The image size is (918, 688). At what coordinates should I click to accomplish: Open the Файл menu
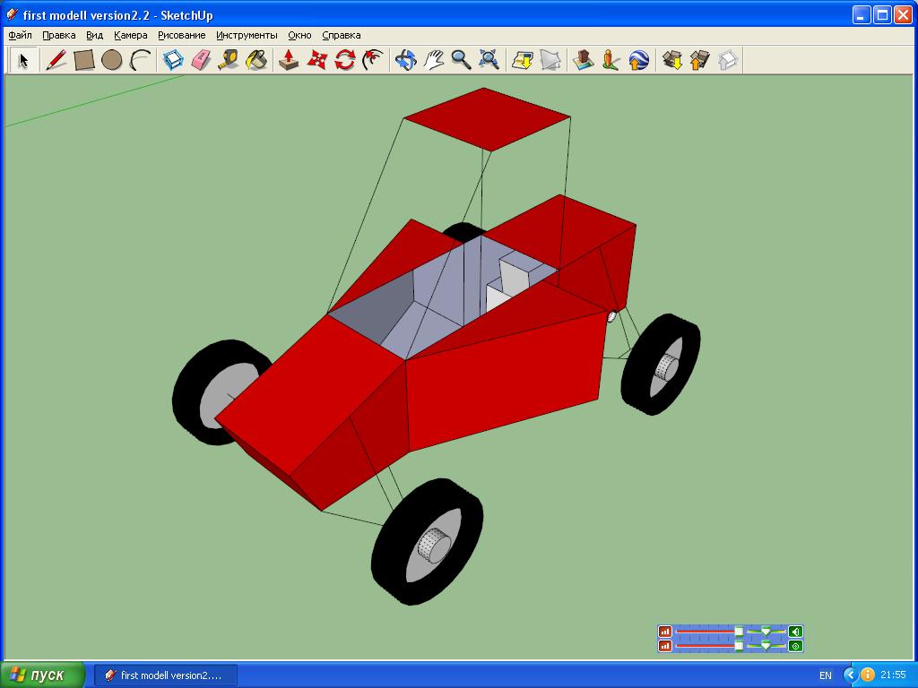(x=20, y=35)
